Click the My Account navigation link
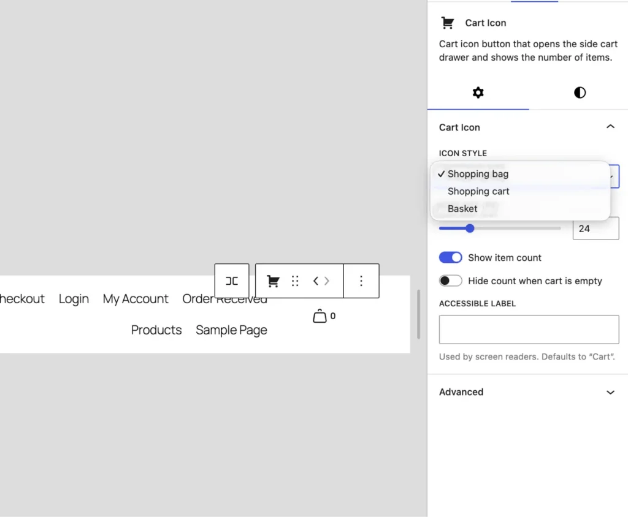This screenshot has width=628, height=517. tap(136, 299)
